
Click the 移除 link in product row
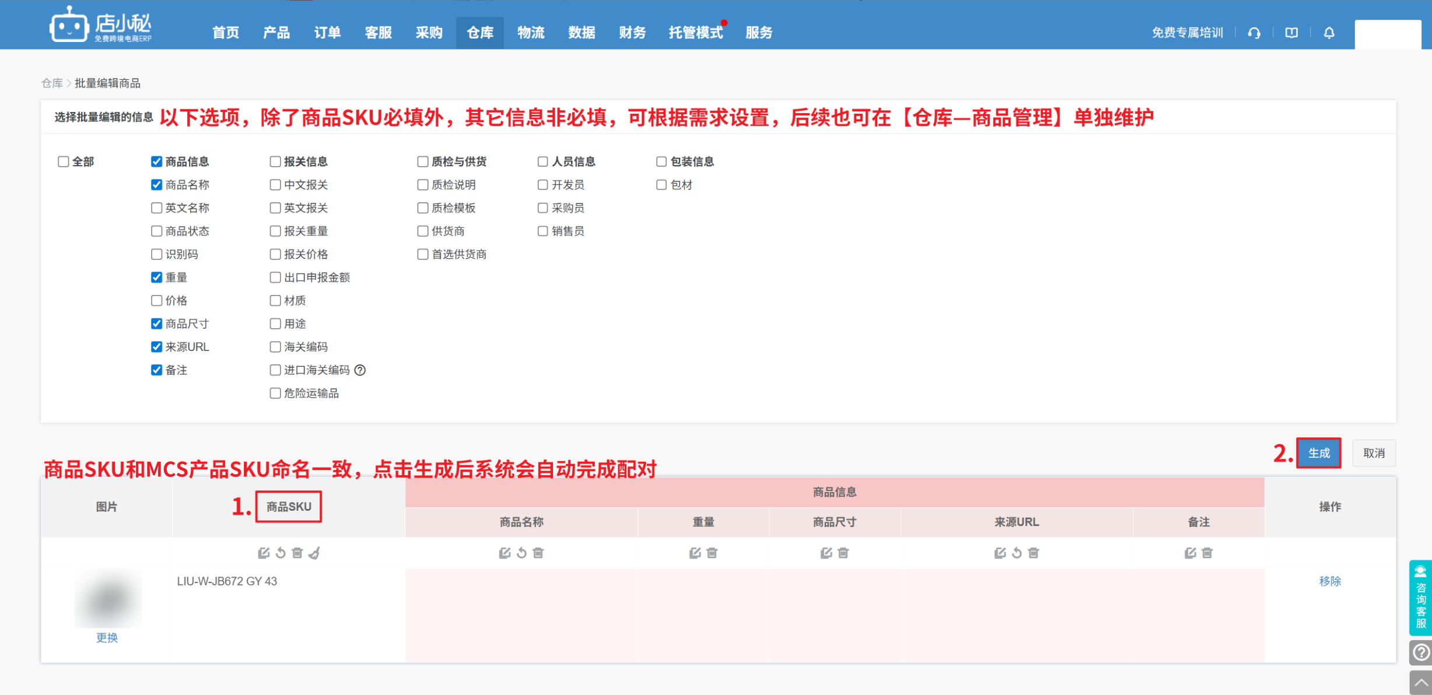1330,581
